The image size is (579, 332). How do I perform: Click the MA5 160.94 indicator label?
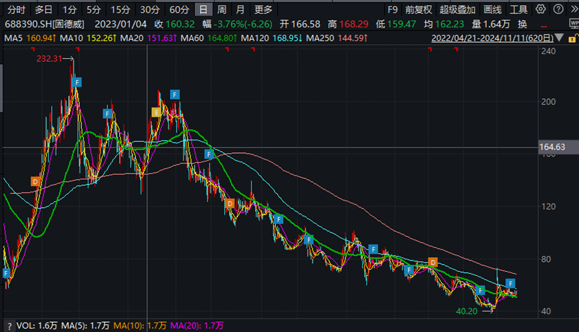30,38
